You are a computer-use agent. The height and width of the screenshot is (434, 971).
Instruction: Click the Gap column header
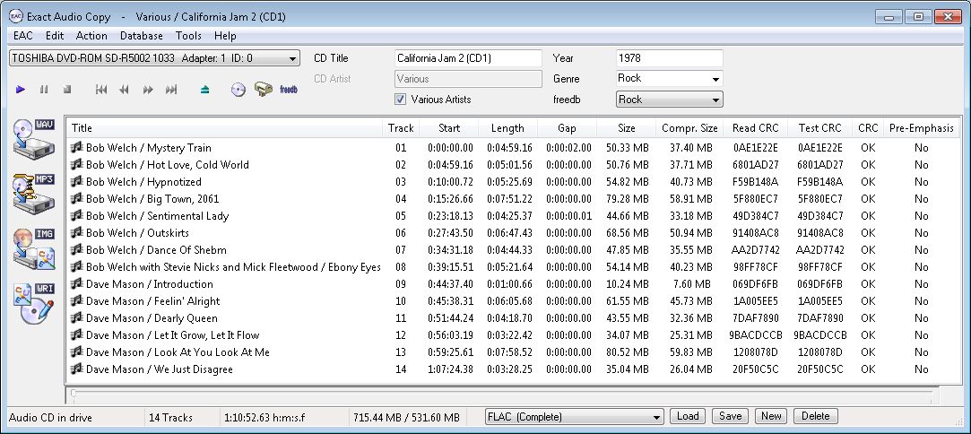(567, 128)
